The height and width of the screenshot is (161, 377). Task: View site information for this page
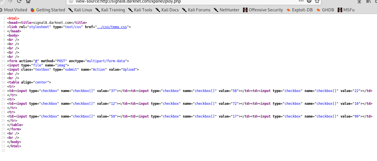(71, 1)
